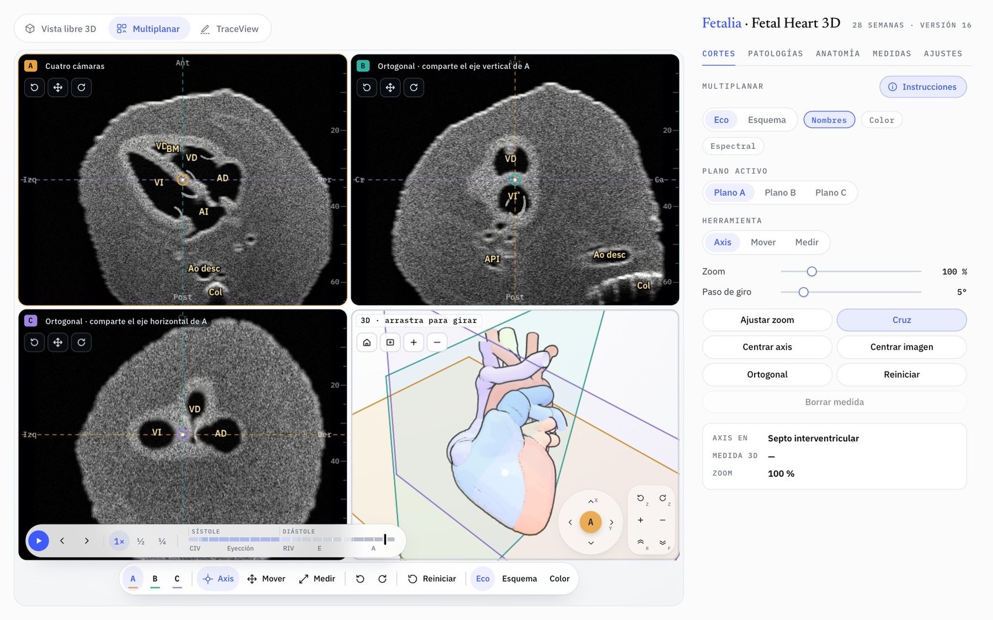This screenshot has height=620, width=993.
Task: Toggle the Cruz crosshair button
Action: point(902,320)
